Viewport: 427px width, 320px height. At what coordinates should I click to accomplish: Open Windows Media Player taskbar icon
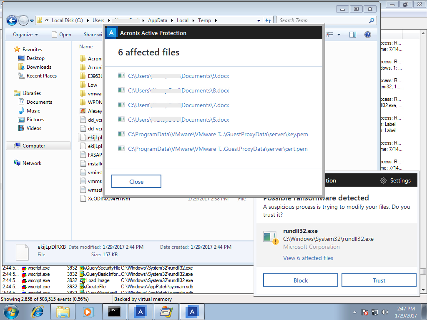click(x=88, y=312)
